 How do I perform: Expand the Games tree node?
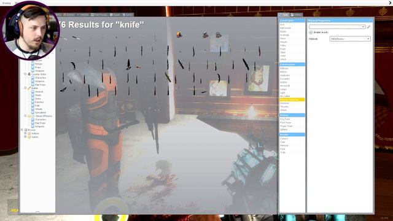(25, 137)
